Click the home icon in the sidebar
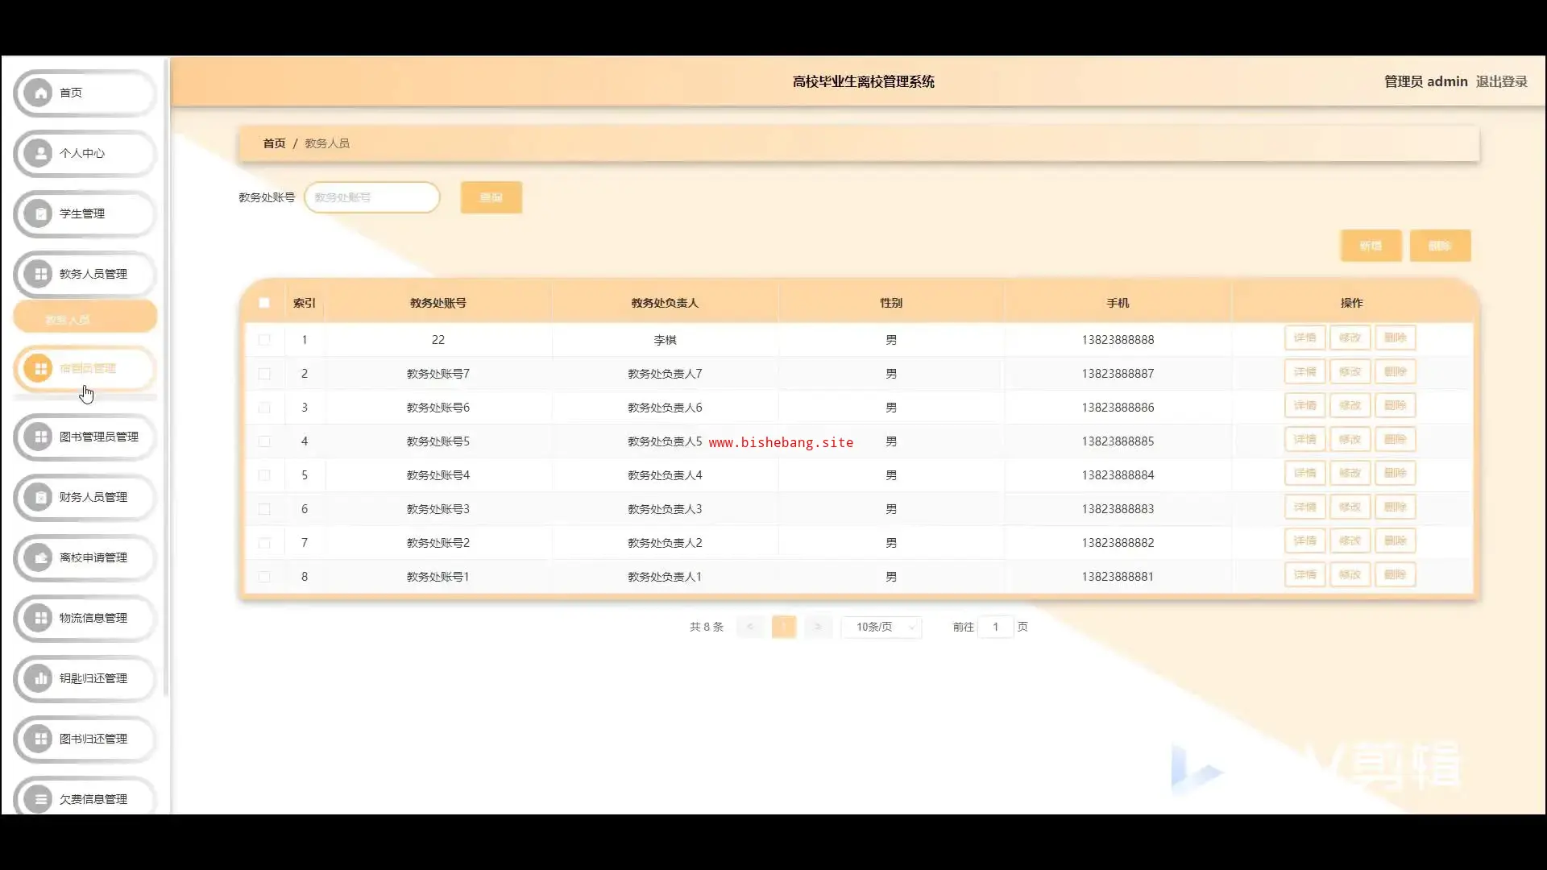Image resolution: width=1547 pixels, height=870 pixels. (39, 93)
